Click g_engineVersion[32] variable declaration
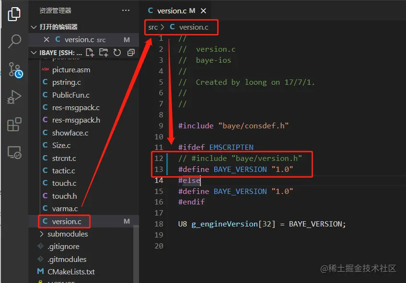The image size is (406, 283). coord(233,224)
